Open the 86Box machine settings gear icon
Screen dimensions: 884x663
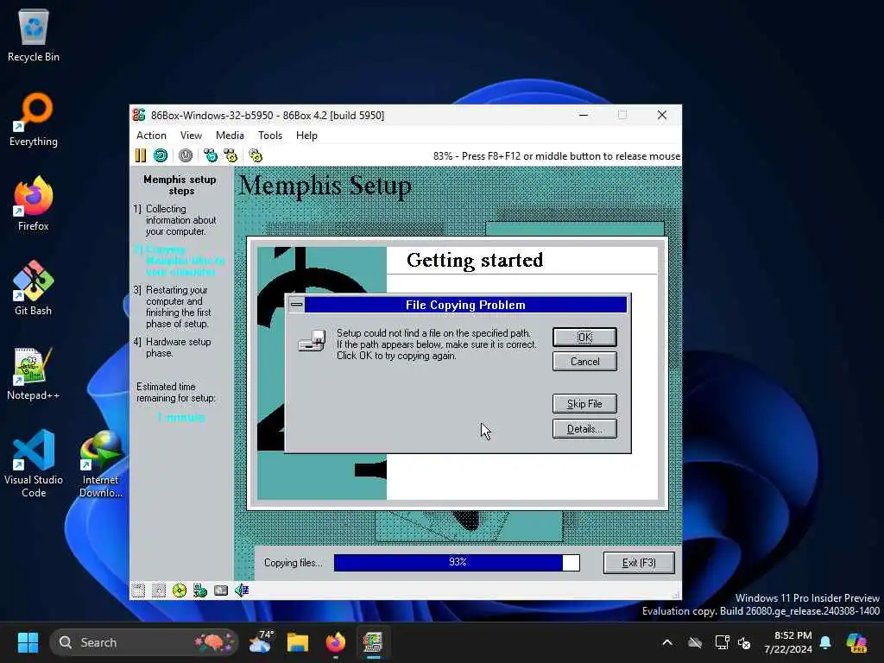click(x=256, y=155)
